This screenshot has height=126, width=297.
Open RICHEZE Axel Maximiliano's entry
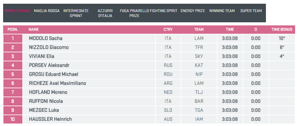(57, 84)
